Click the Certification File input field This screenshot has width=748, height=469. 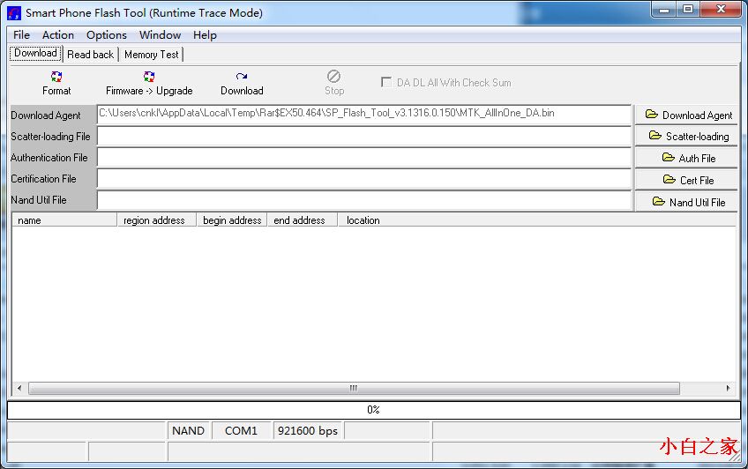pos(364,179)
